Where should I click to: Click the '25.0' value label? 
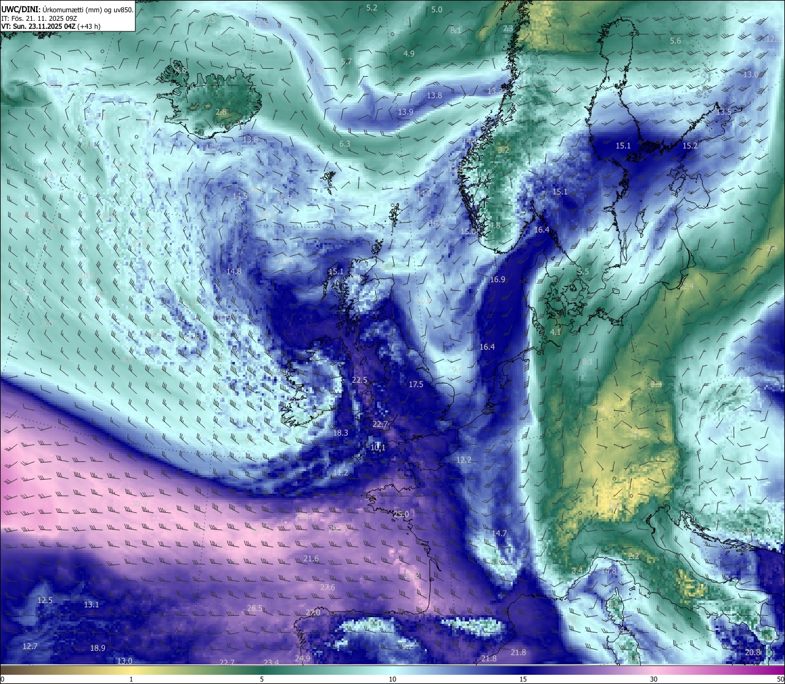coord(401,513)
